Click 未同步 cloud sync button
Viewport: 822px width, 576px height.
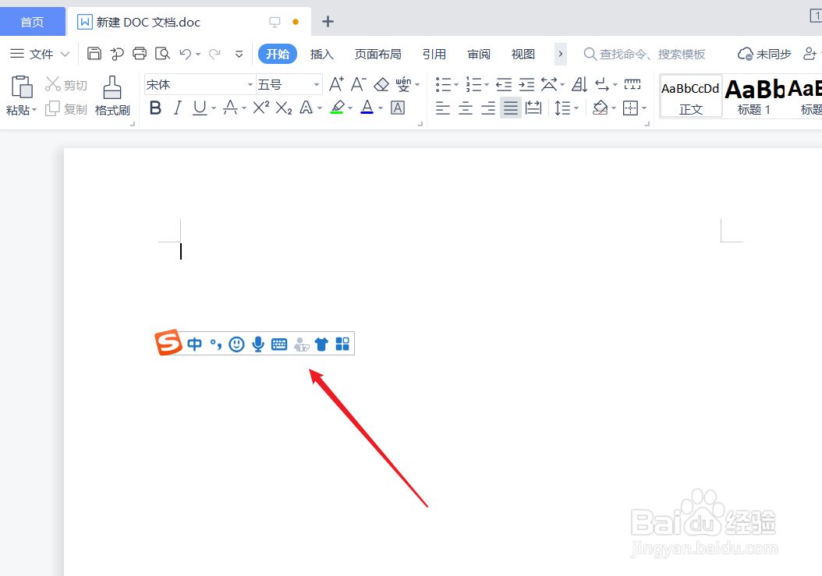pos(764,54)
